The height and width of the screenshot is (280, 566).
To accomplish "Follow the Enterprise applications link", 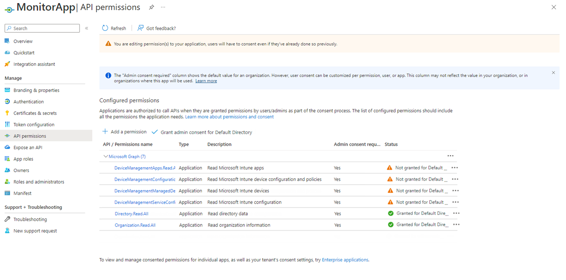I will coord(345,260).
